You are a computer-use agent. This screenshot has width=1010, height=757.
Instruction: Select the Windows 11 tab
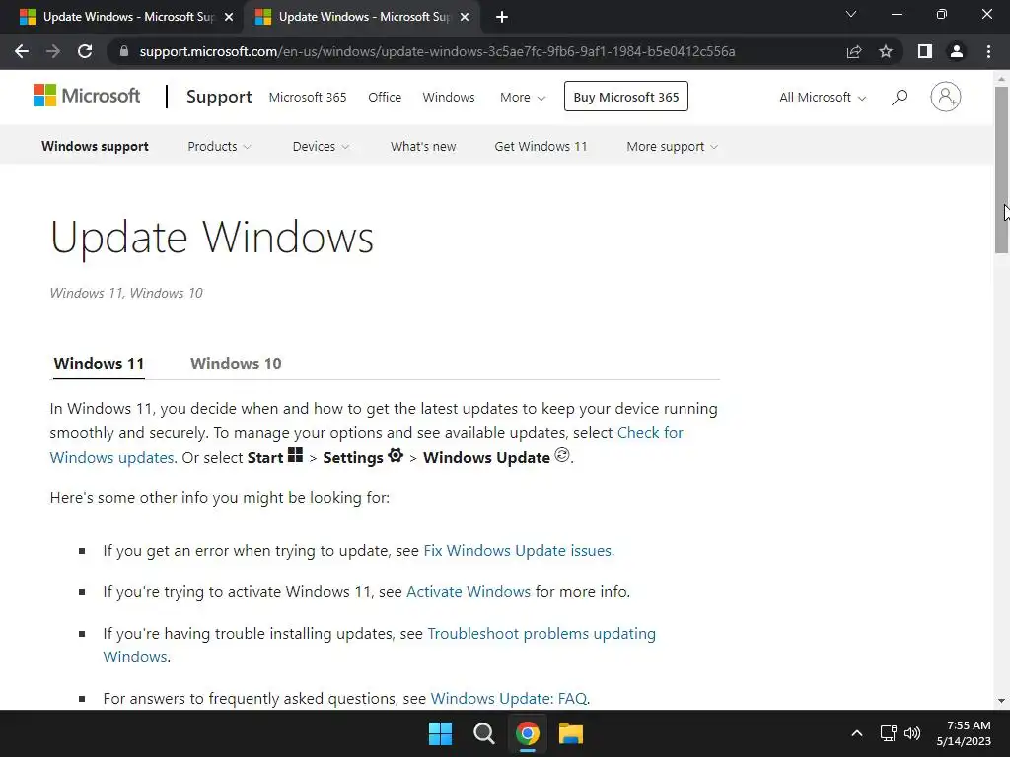pos(99,363)
